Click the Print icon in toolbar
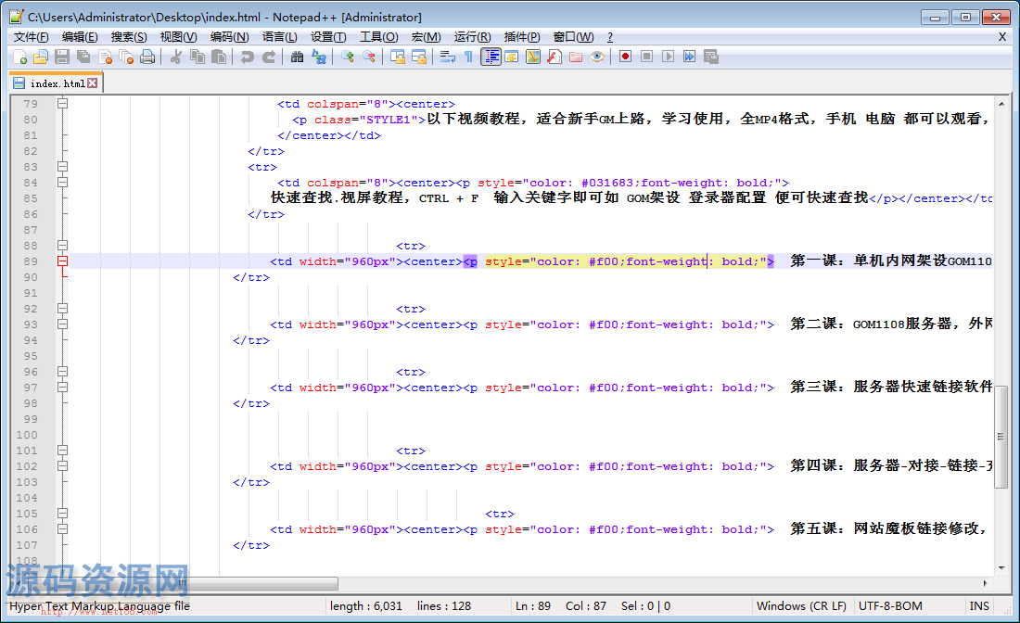The image size is (1020, 623). pos(147,57)
